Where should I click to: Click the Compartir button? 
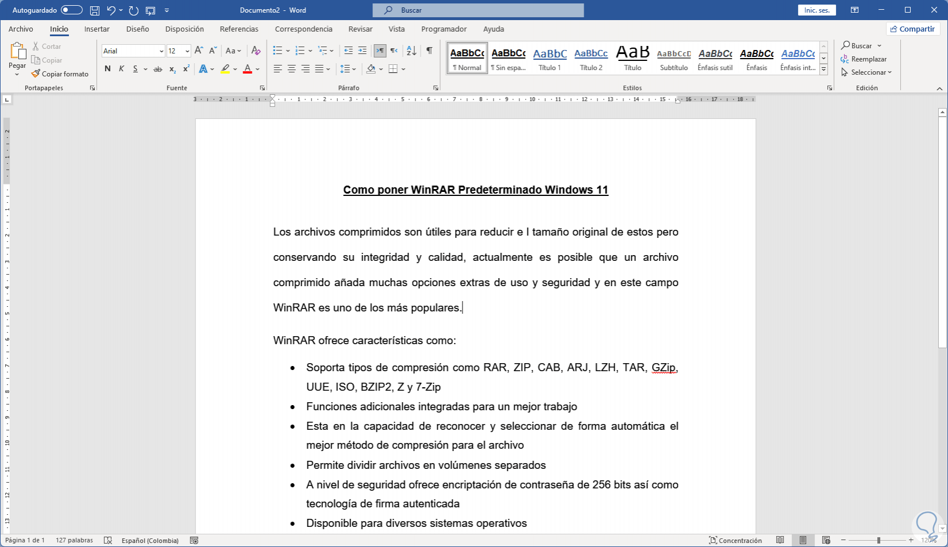pos(912,29)
